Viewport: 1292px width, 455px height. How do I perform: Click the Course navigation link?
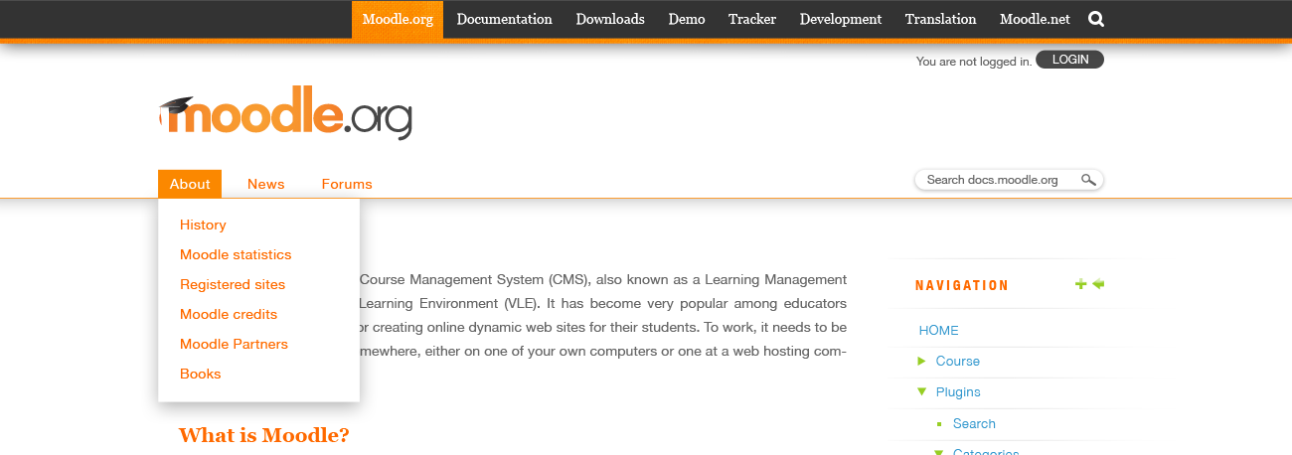(x=958, y=362)
